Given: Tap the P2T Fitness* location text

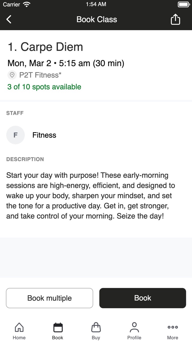Looking at the screenshot, I should [x=40, y=75].
